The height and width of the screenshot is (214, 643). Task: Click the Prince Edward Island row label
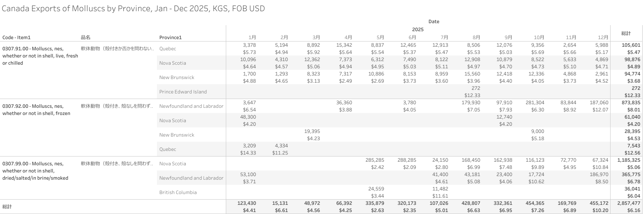coord(183,92)
